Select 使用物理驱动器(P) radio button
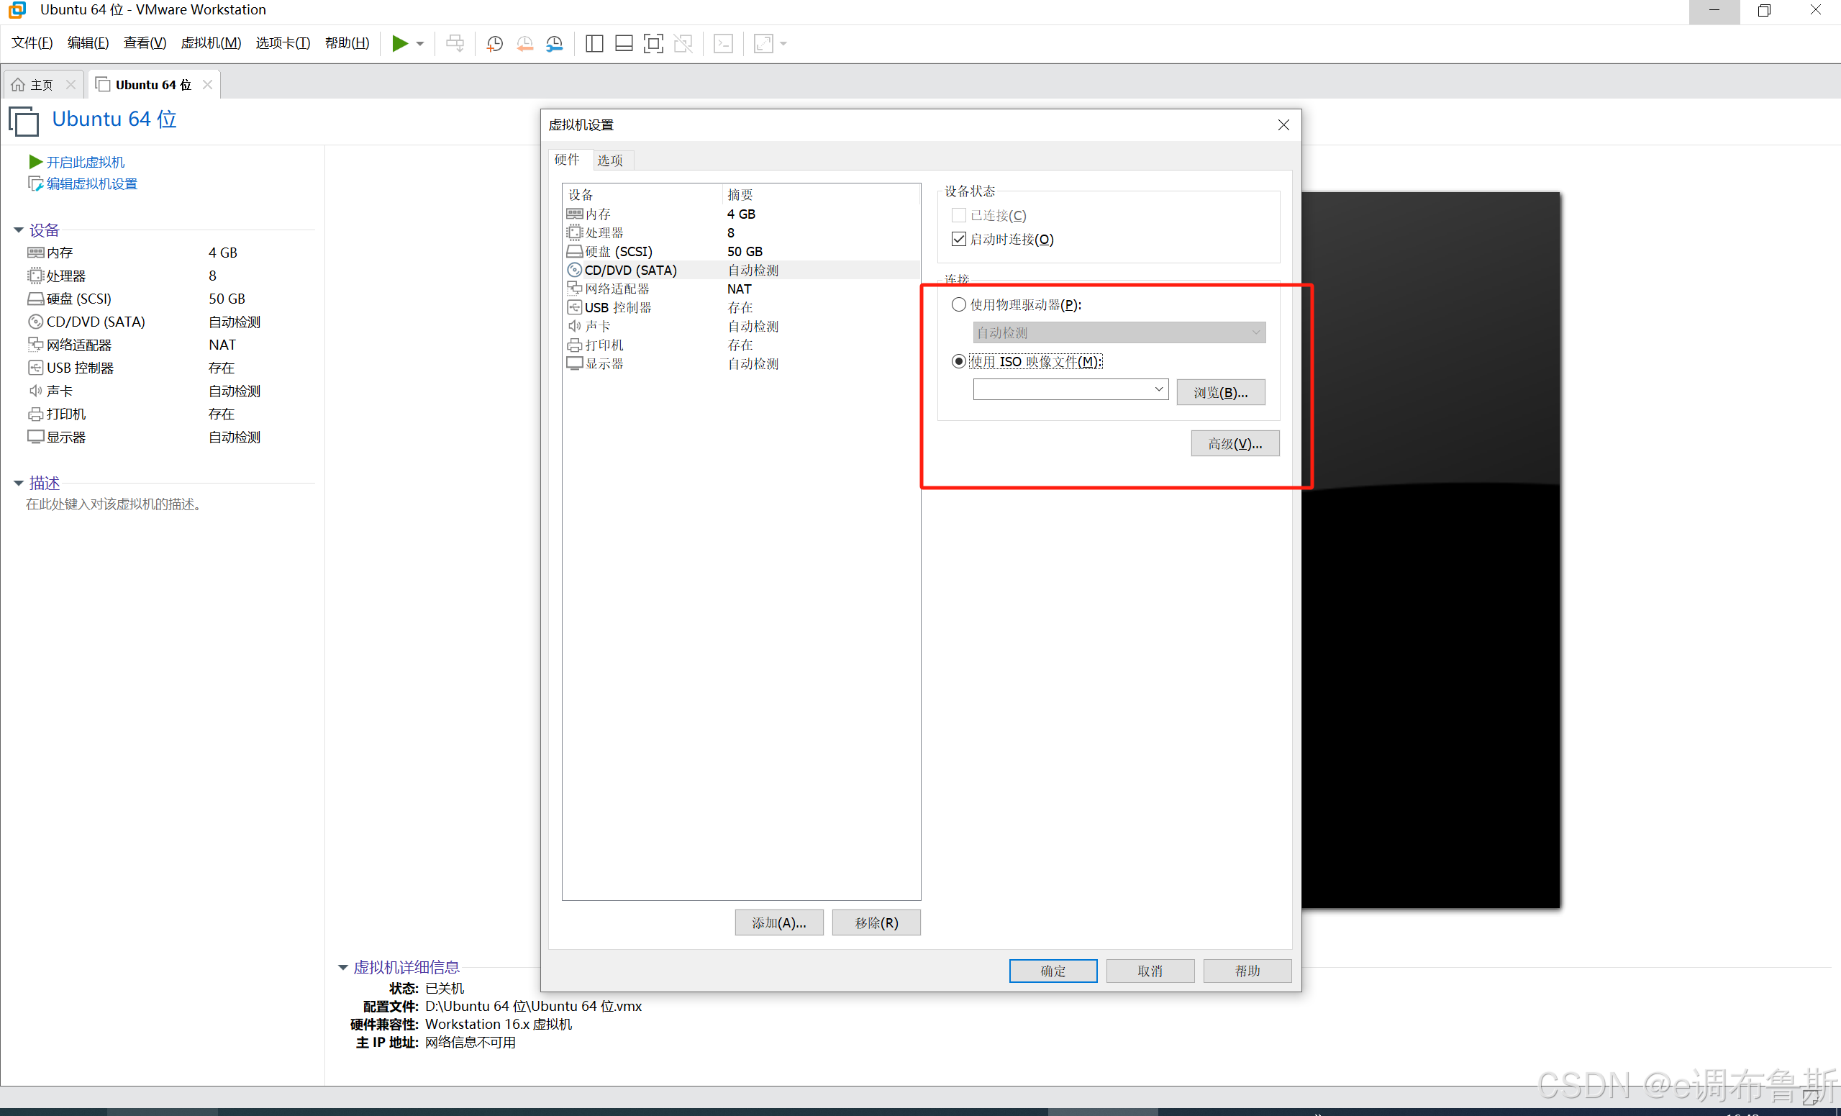This screenshot has width=1841, height=1116. 958,304
